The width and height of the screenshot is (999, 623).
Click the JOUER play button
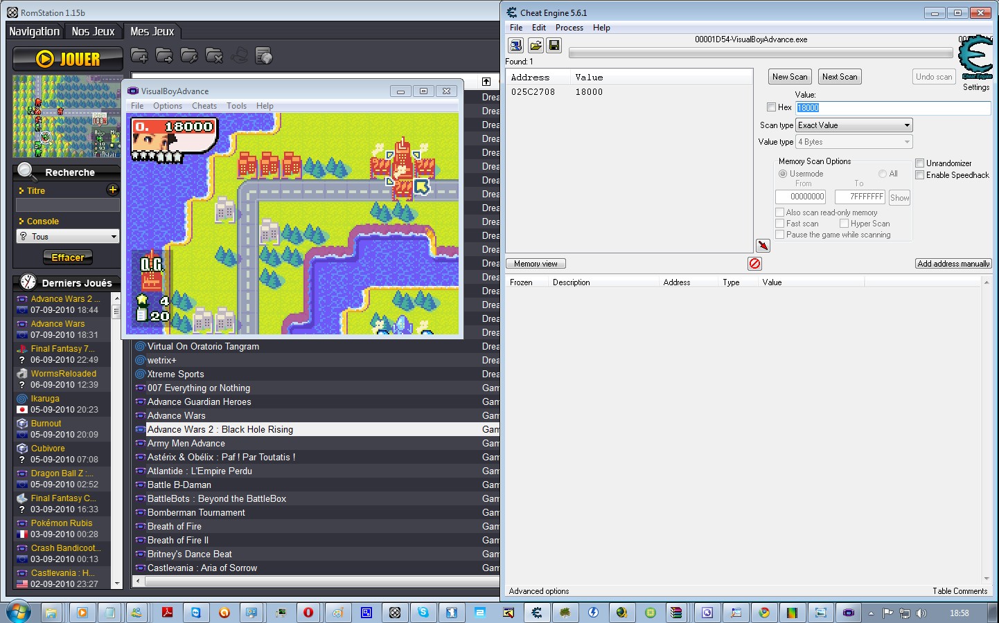pos(68,59)
